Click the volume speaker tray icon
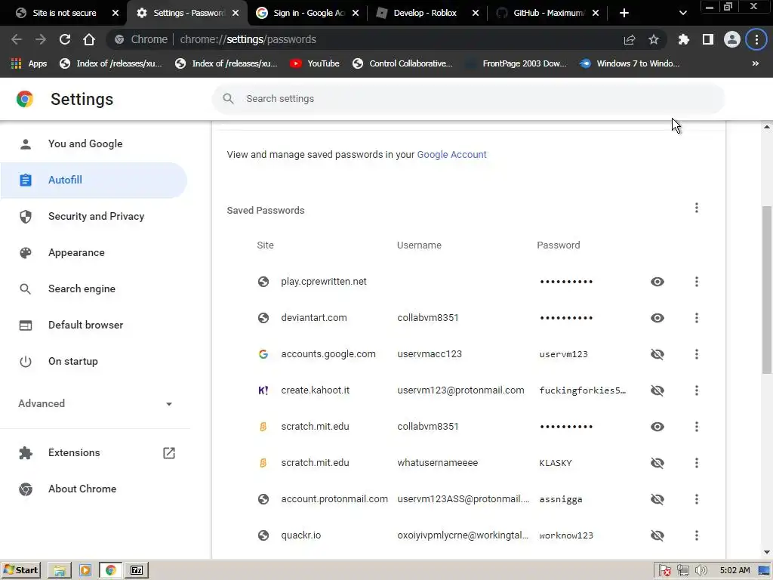Screen dimensions: 773x580 701,571
